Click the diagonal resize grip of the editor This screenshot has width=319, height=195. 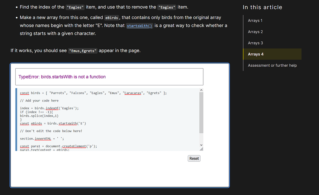tap(202, 149)
